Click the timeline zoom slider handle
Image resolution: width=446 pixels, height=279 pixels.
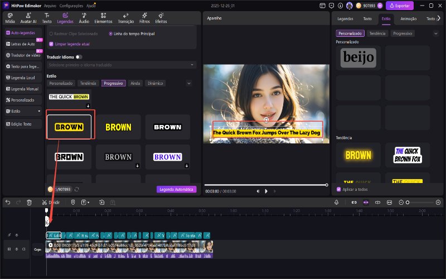(x=408, y=202)
